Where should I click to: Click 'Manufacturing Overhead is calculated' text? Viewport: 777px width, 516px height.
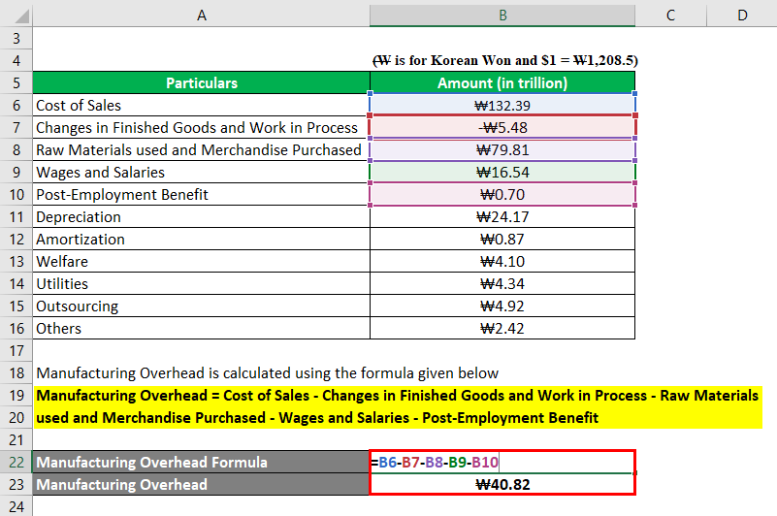click(x=268, y=372)
